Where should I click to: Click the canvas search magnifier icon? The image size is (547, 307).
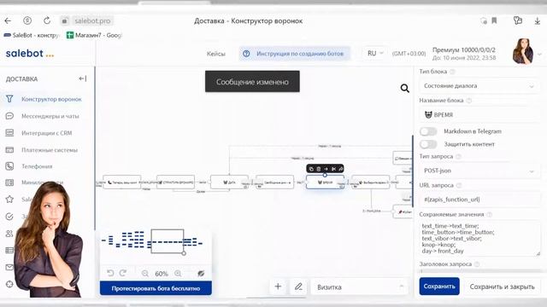pos(404,89)
